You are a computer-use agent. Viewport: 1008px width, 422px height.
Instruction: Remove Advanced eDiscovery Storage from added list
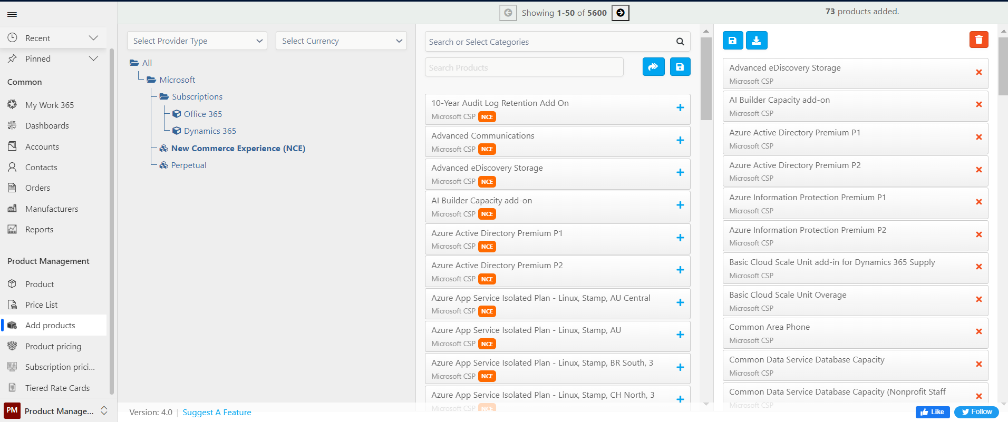coord(978,72)
